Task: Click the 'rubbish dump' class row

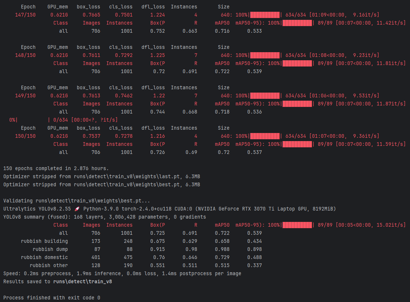Action: 147,249
